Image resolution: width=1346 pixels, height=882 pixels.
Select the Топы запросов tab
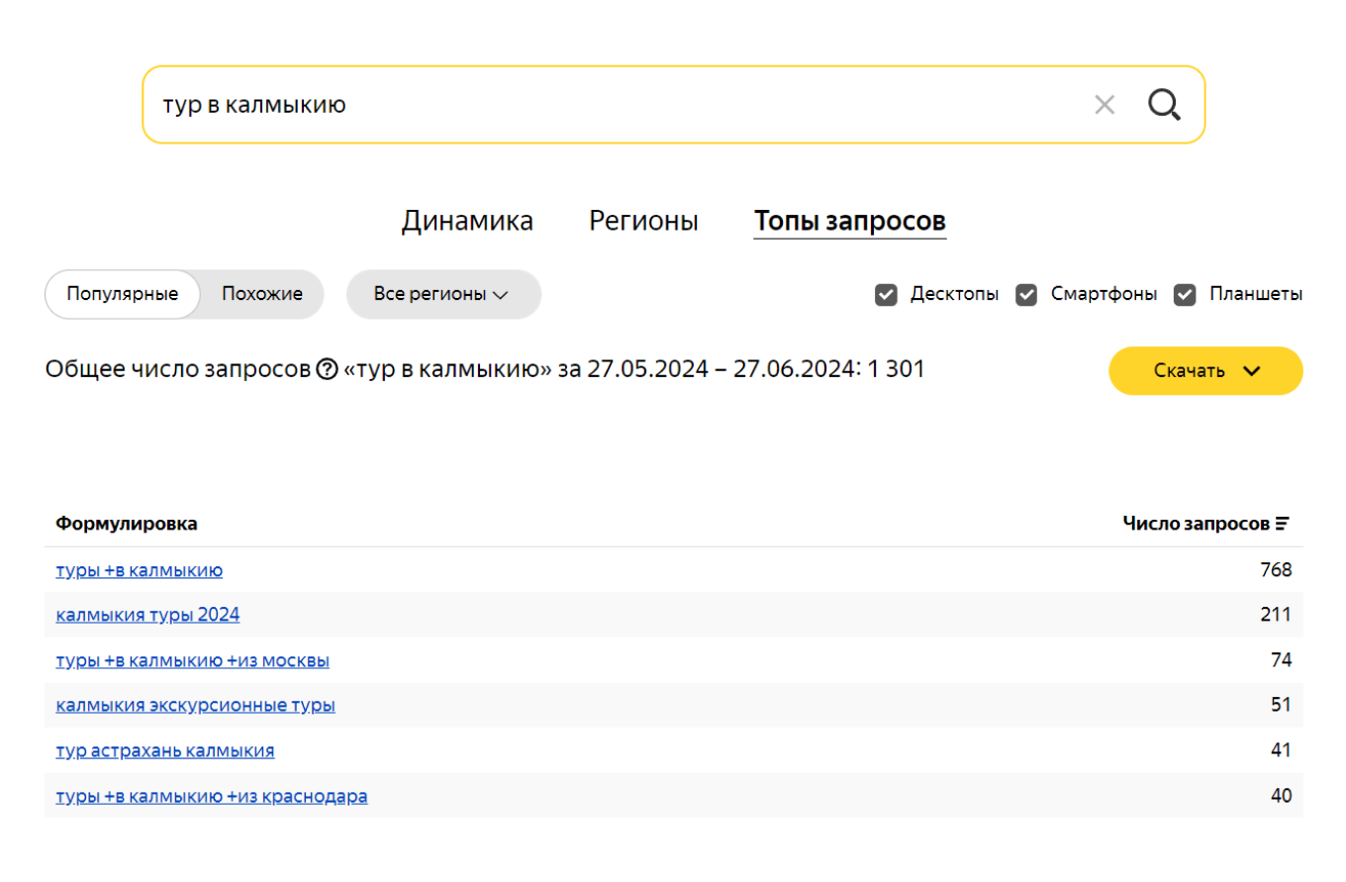850,221
